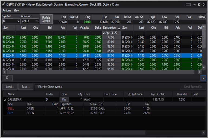Image resolution: width=208 pixels, height=138 pixels.
Task: Click the quote Chg value 0.010
Action: [87, 22]
